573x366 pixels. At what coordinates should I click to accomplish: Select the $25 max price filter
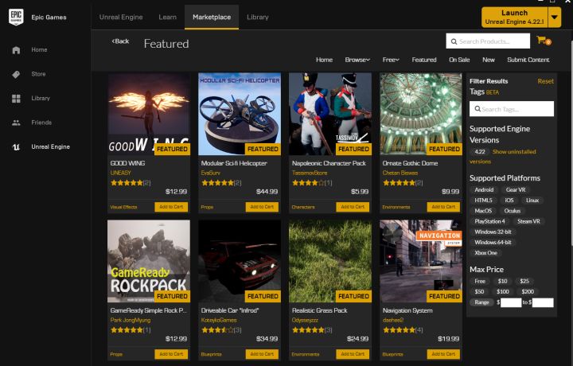[x=524, y=281]
